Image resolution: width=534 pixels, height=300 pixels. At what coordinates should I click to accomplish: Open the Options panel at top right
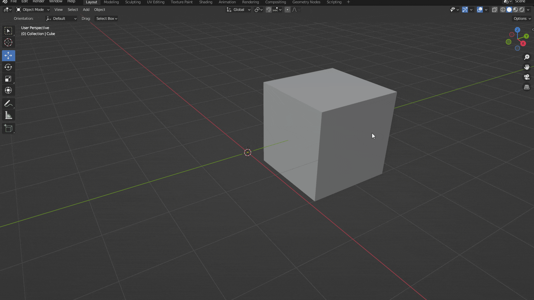[x=521, y=19]
